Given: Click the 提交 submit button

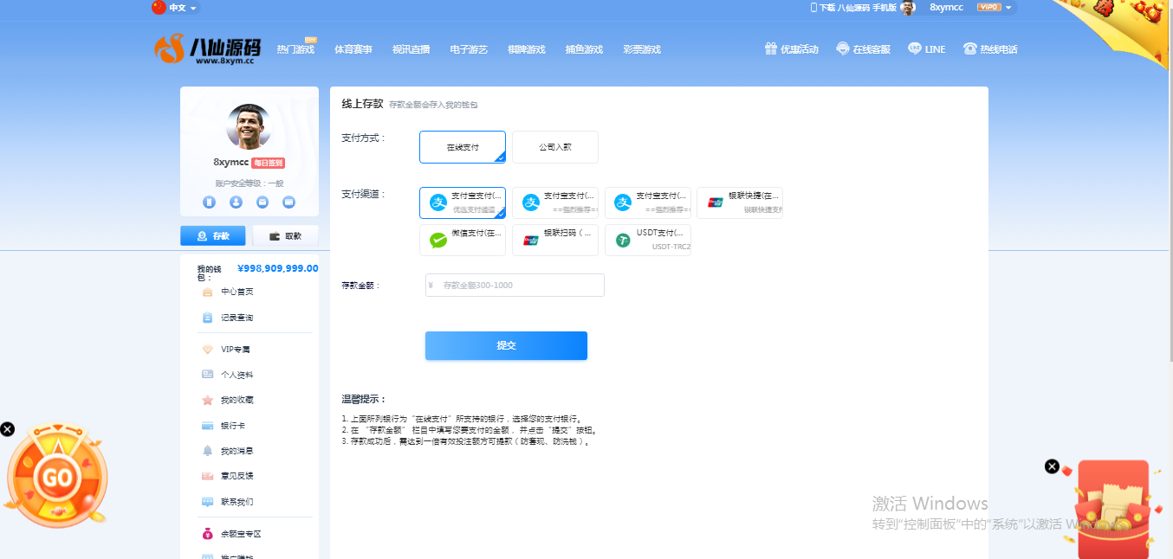Looking at the screenshot, I should (x=506, y=345).
